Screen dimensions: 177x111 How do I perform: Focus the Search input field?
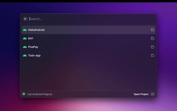[88, 19]
